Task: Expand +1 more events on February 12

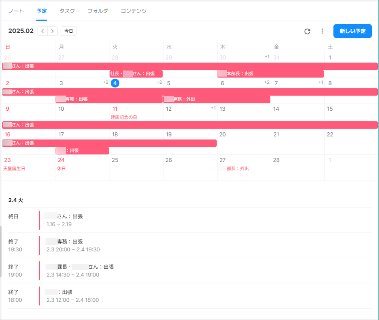Action: tap(213, 108)
